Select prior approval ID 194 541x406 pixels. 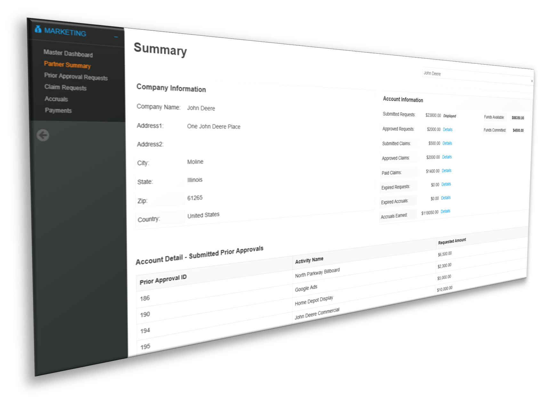145,330
